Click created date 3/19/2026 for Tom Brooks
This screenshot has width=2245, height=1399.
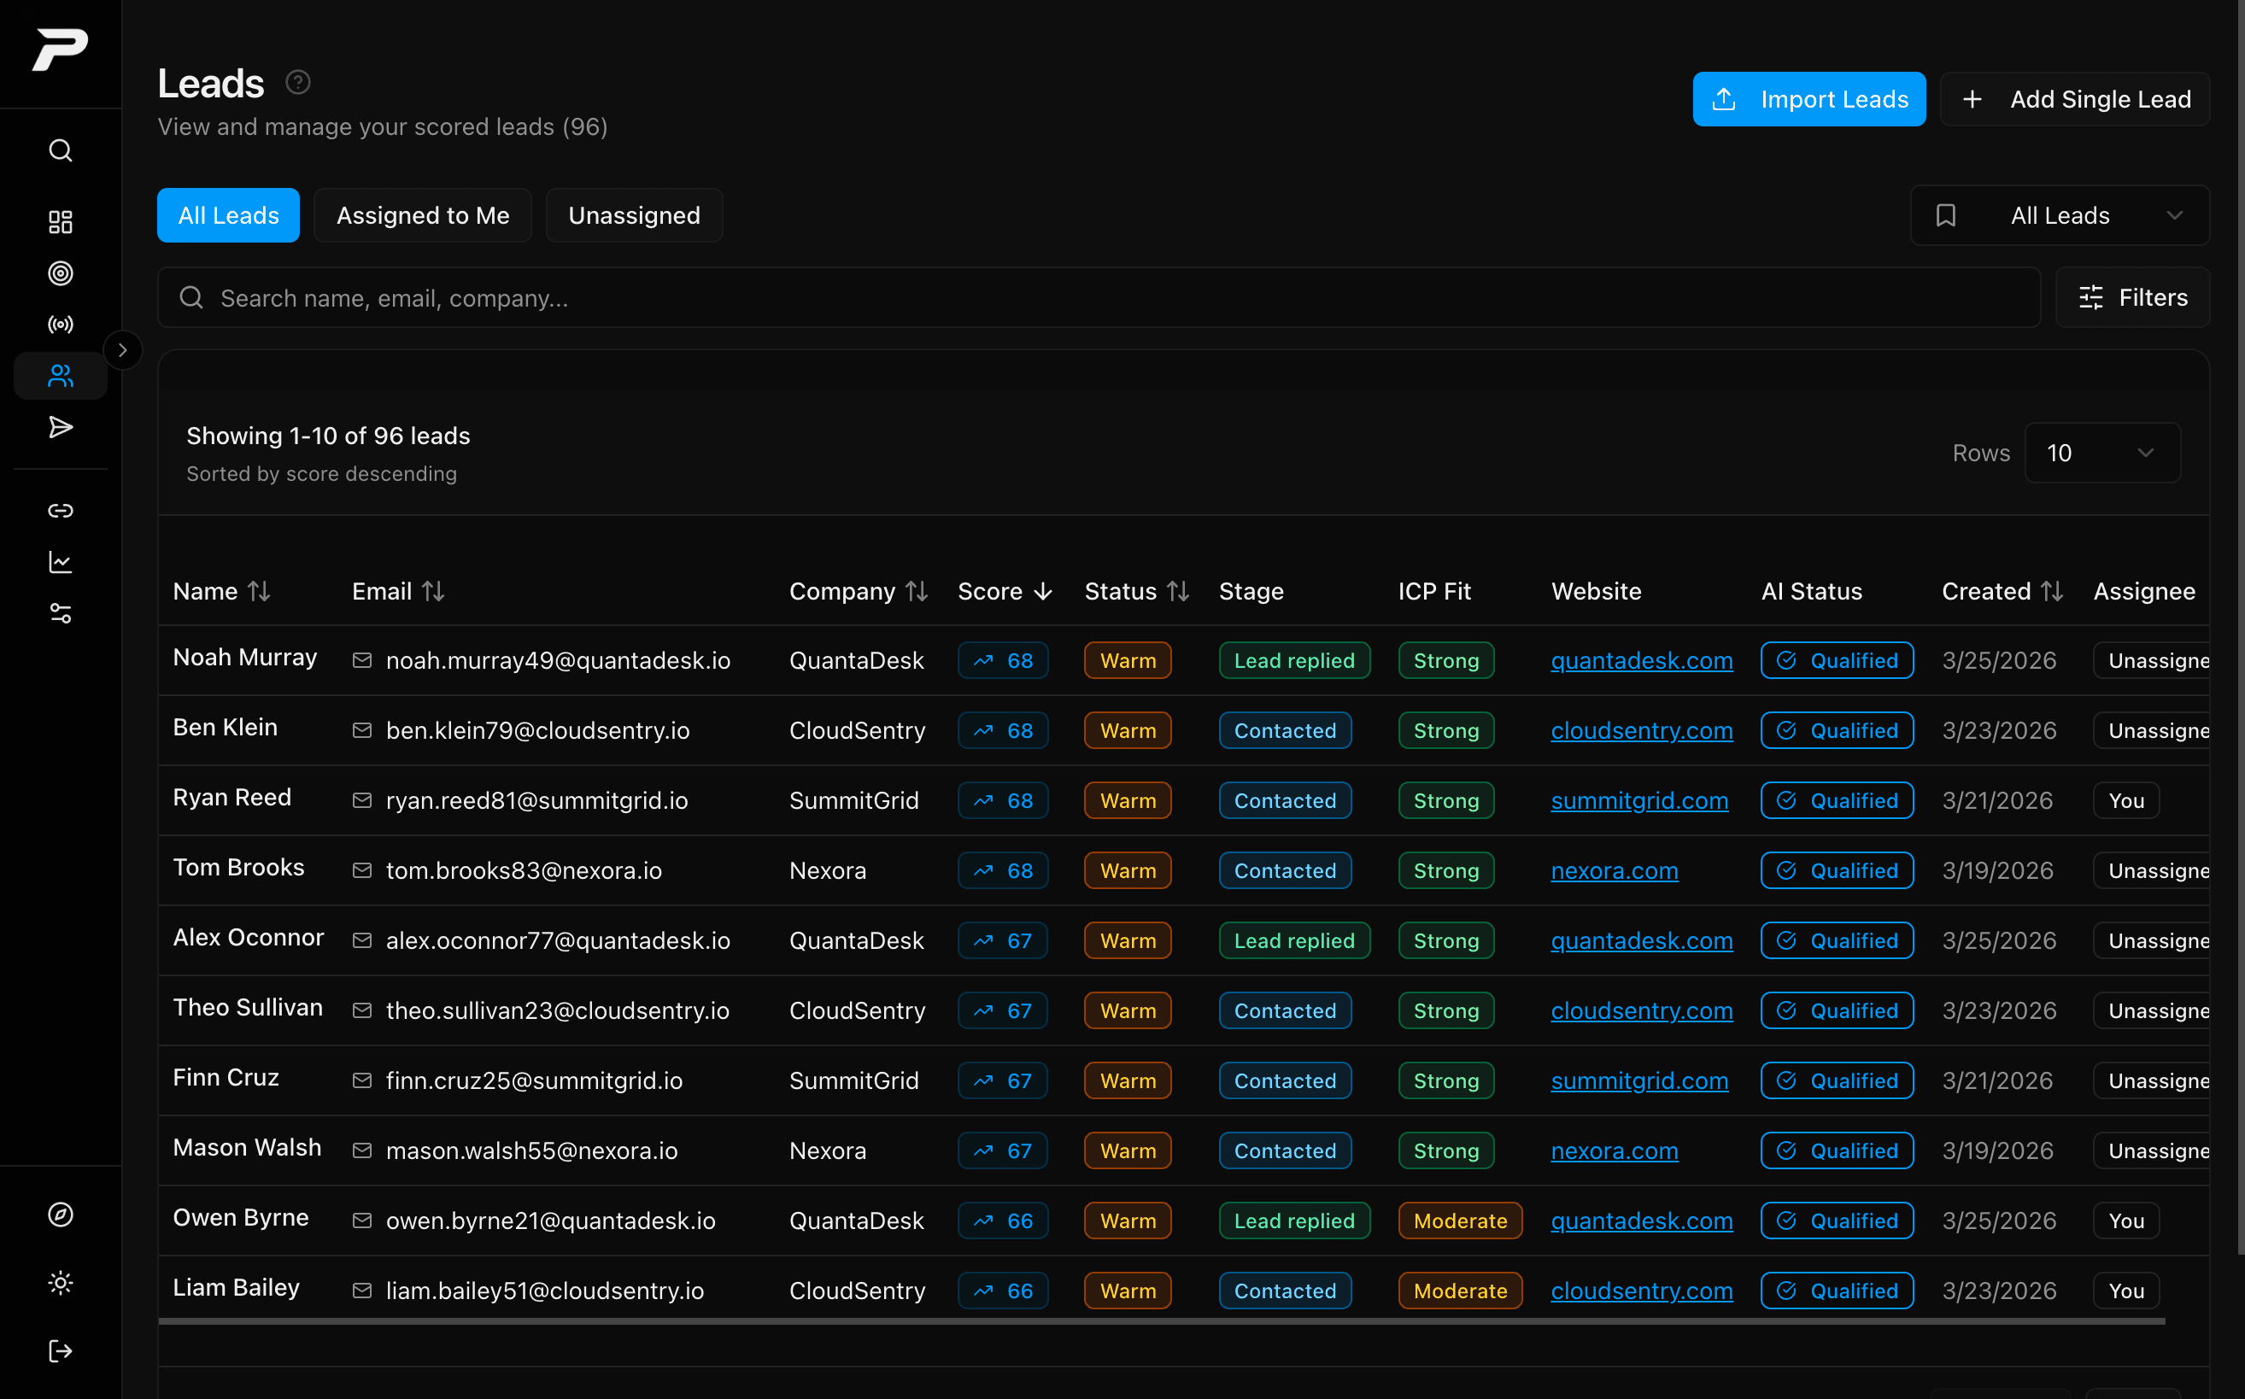(x=1997, y=869)
